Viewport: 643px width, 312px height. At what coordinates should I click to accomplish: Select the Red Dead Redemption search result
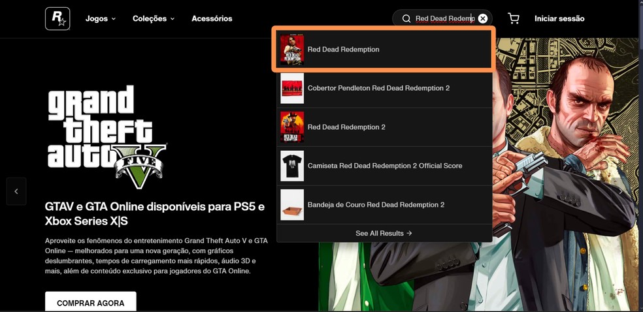pyautogui.click(x=384, y=50)
